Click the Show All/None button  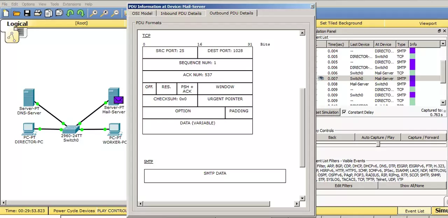tap(412, 186)
